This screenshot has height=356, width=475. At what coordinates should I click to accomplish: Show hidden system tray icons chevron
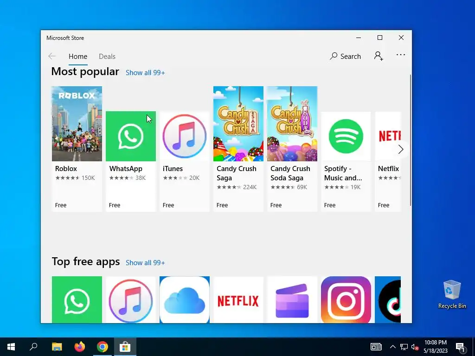pos(392,347)
